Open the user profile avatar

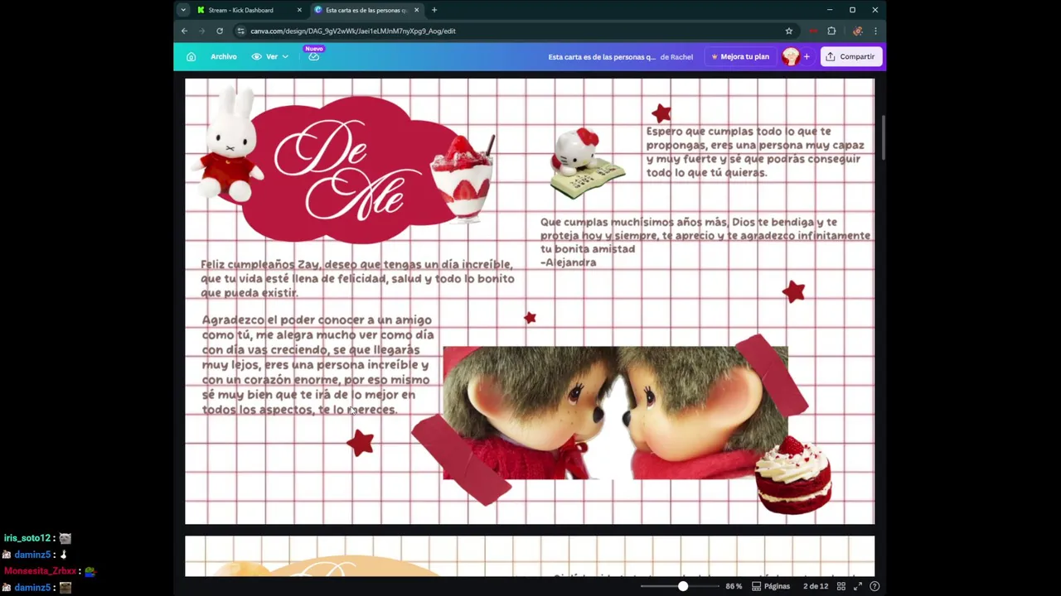pyautogui.click(x=790, y=56)
